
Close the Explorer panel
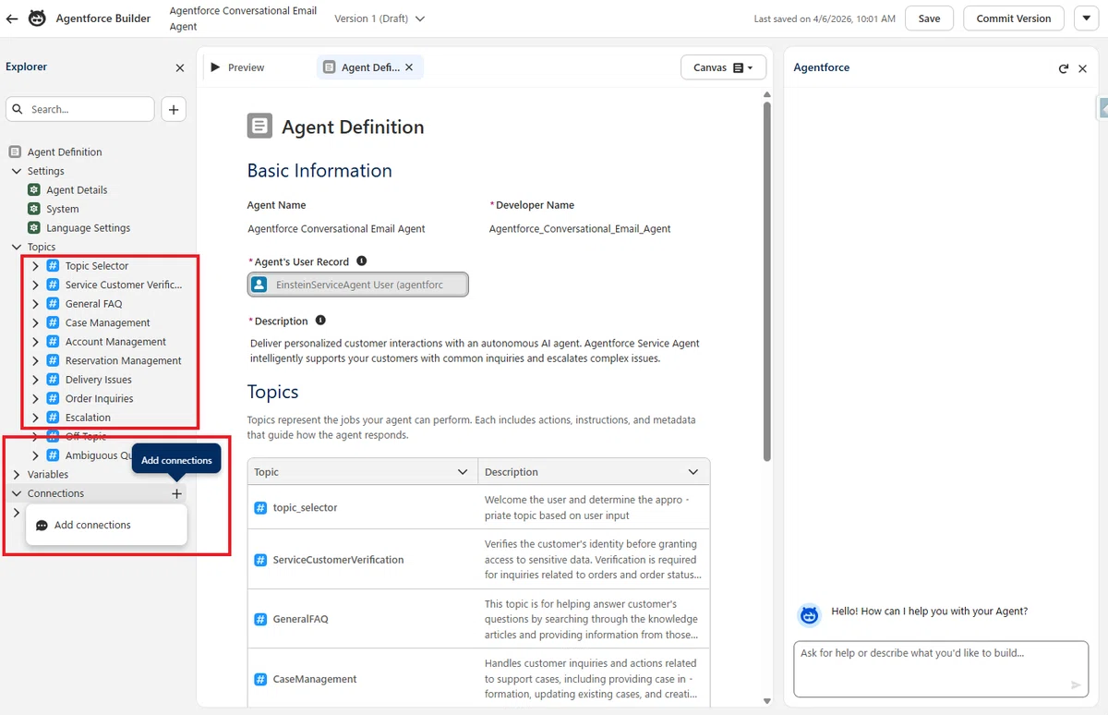click(180, 67)
